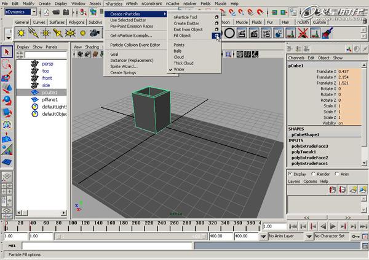The height and width of the screenshot is (260, 369).
Task: Open the No Anim Layer dropdown
Action: 263,236
